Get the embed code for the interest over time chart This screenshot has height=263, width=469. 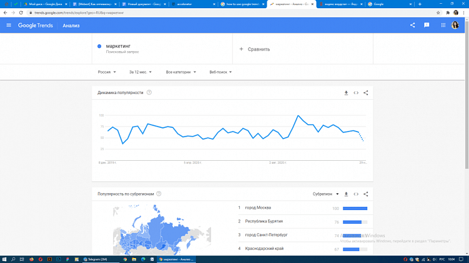click(356, 93)
